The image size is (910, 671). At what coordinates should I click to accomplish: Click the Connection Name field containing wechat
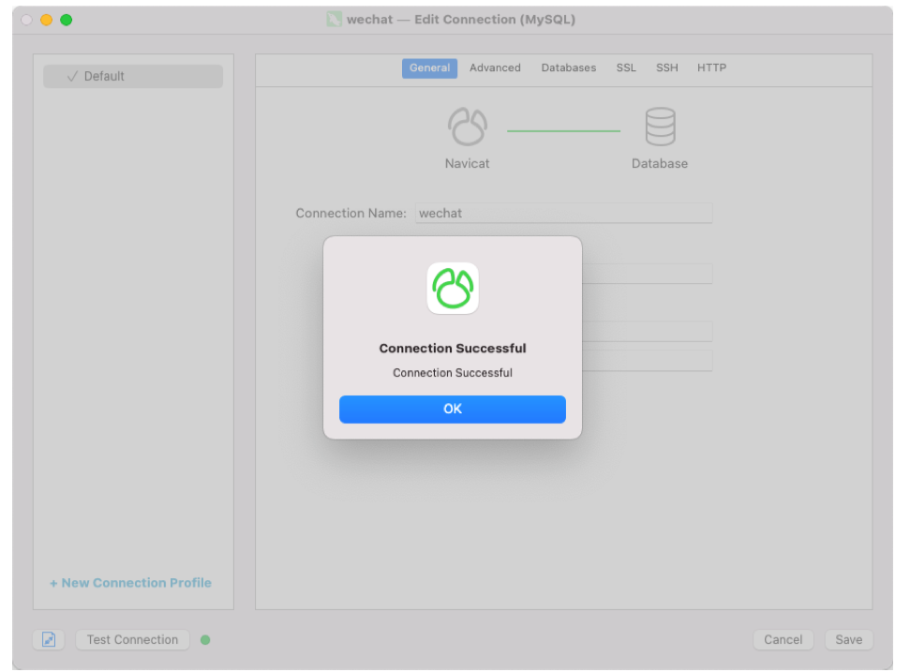pyautogui.click(x=563, y=214)
